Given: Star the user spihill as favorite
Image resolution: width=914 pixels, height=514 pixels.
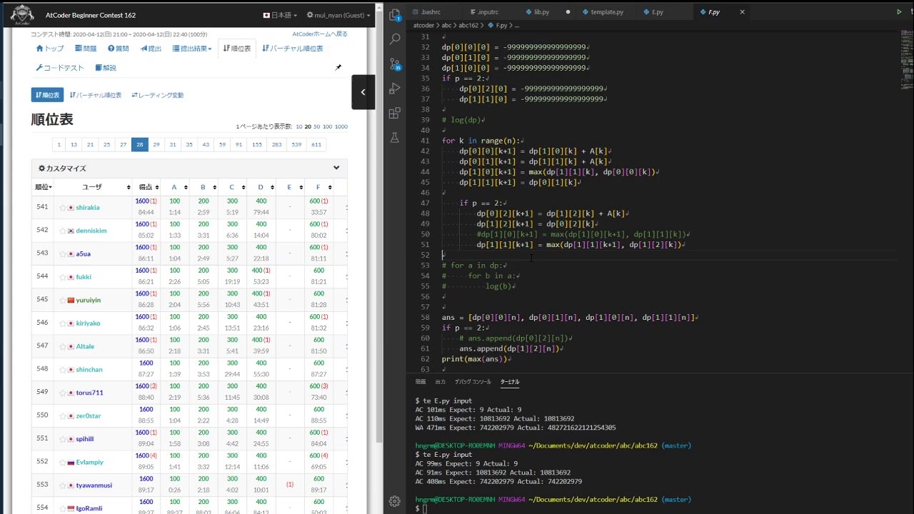Looking at the screenshot, I should [x=63, y=438].
